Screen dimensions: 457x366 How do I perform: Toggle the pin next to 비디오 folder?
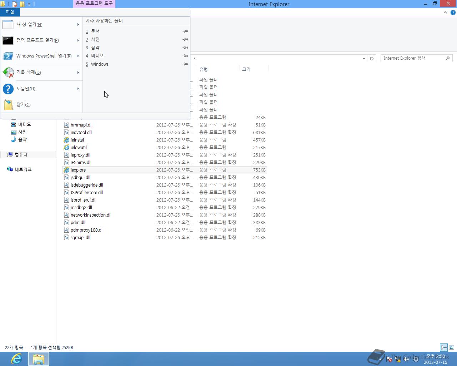click(185, 56)
